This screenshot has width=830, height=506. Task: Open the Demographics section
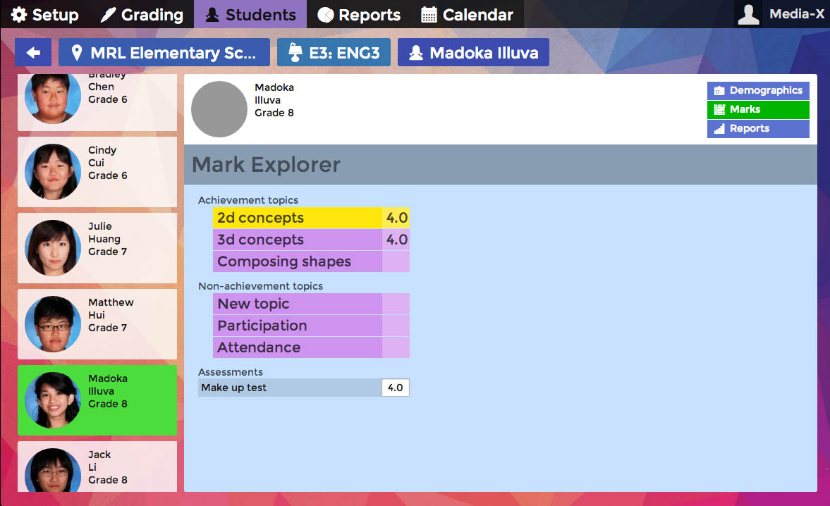pos(758,90)
